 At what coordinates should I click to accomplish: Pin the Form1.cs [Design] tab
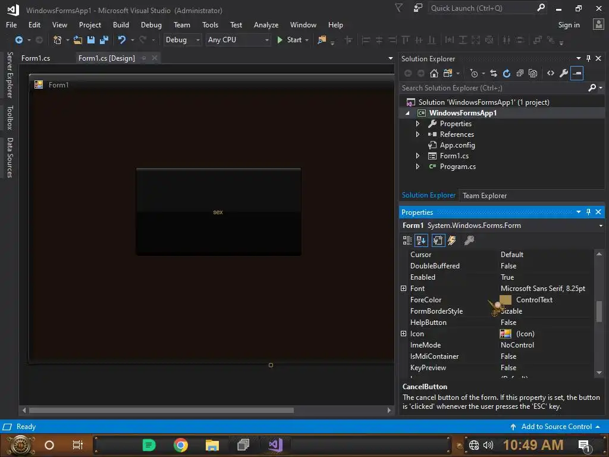click(144, 58)
